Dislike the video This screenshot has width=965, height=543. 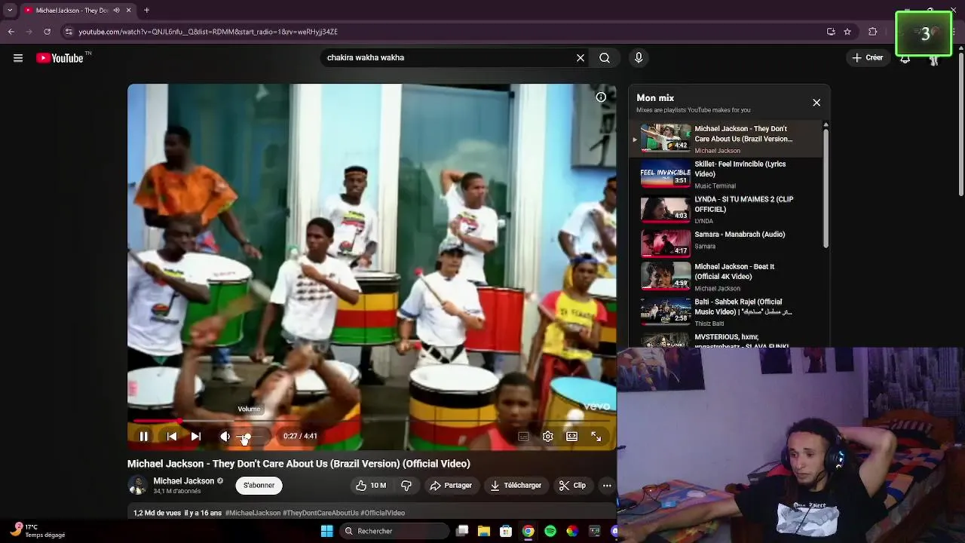click(406, 486)
